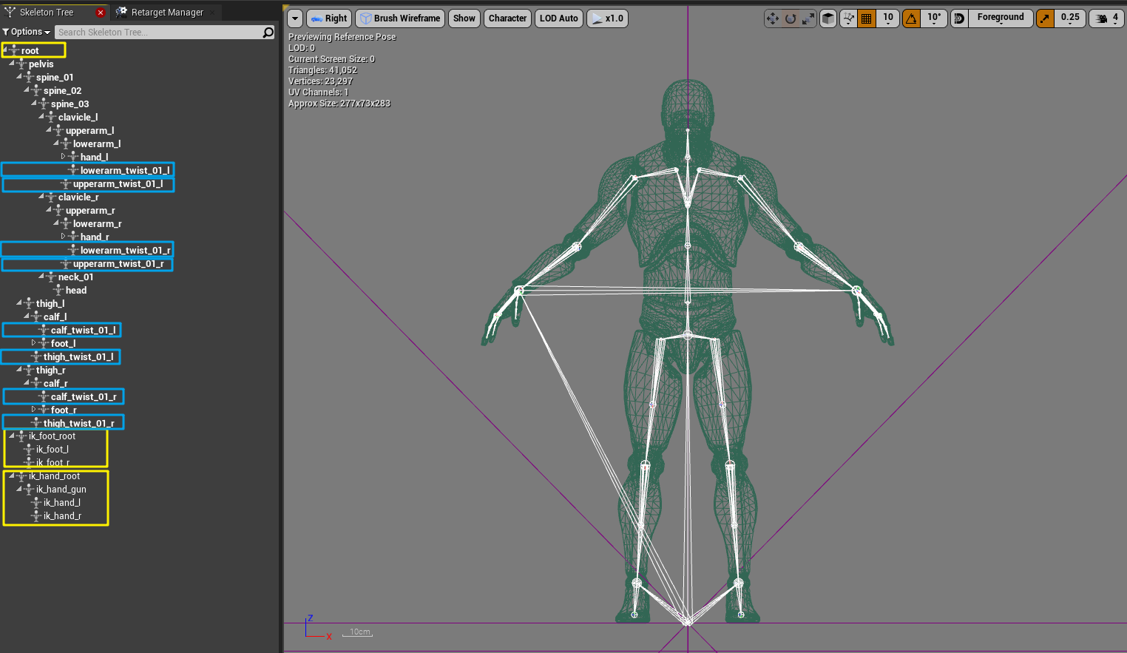
Task: Open scale snap 0.25 dropdown
Action: point(1070,18)
